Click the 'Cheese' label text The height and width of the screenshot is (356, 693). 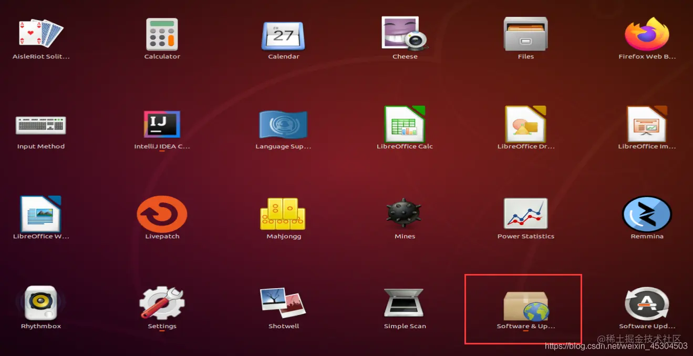tap(405, 57)
